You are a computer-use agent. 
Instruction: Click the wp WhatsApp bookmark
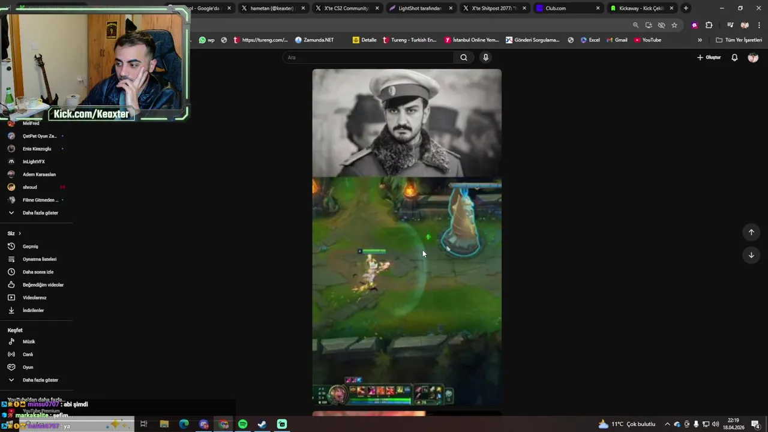click(207, 40)
